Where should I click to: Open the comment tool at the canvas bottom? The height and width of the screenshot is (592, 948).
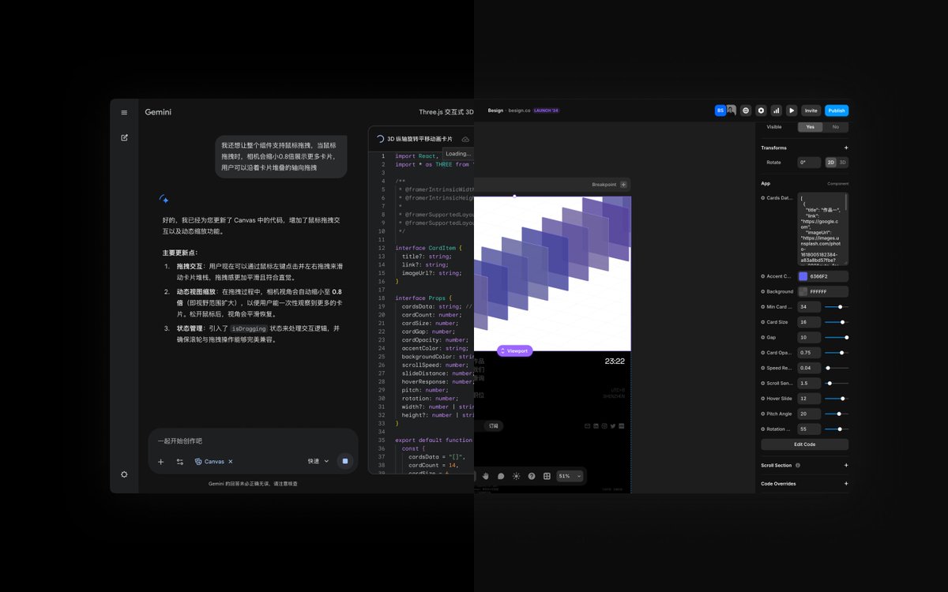click(501, 476)
